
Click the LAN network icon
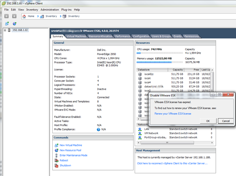[140, 129]
